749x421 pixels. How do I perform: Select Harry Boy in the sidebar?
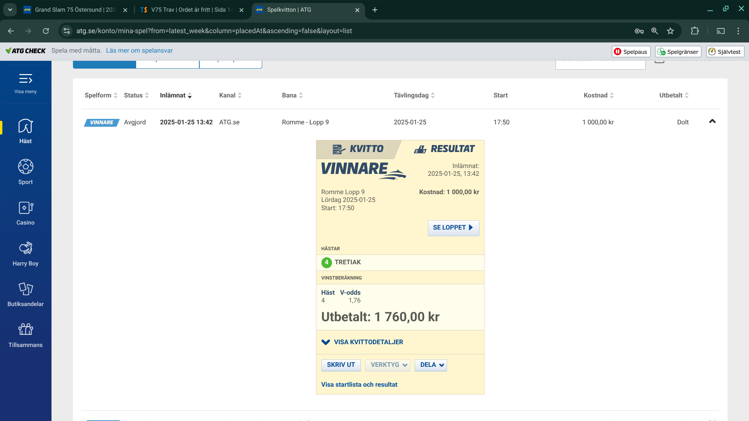point(25,253)
